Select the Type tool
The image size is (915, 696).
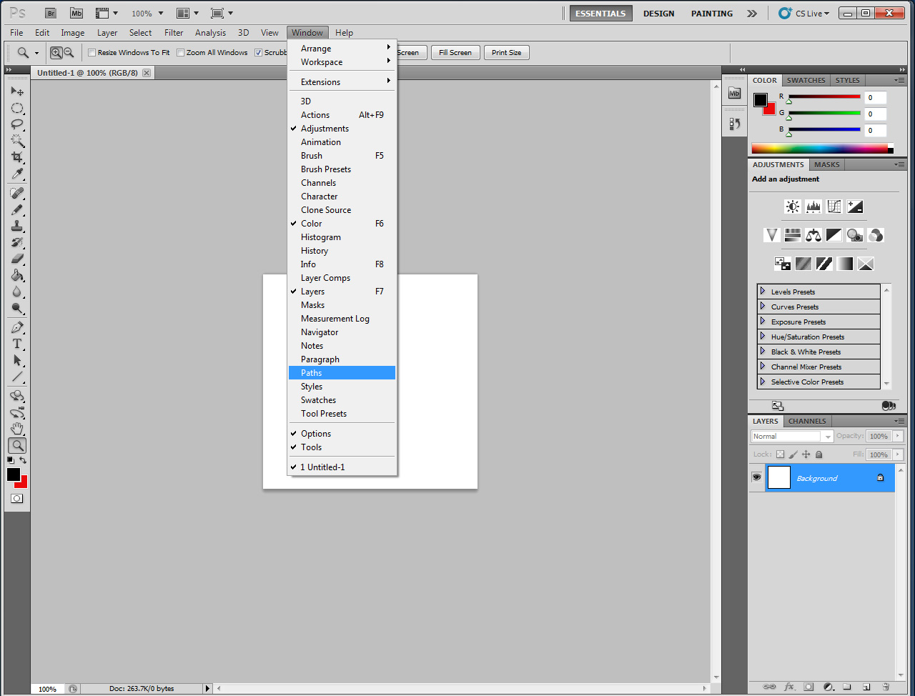click(17, 344)
